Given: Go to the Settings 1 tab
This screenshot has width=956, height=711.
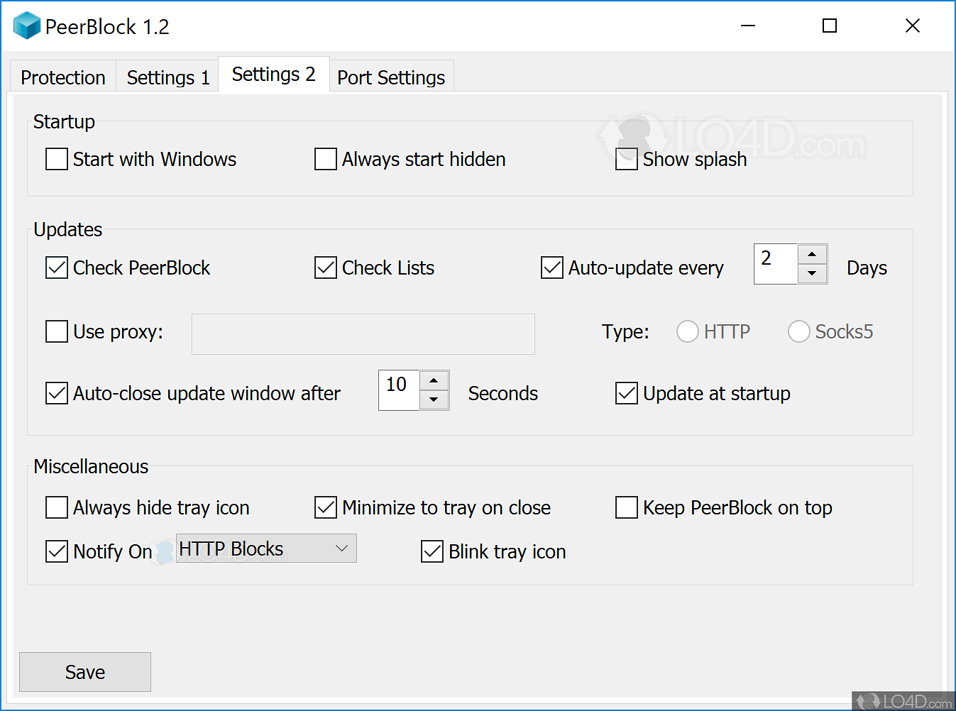Looking at the screenshot, I should 168,77.
